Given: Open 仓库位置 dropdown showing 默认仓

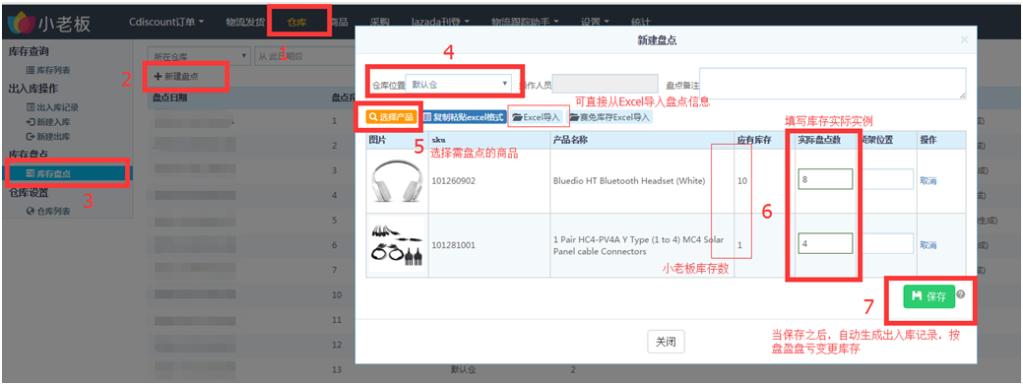Looking at the screenshot, I should 459,84.
